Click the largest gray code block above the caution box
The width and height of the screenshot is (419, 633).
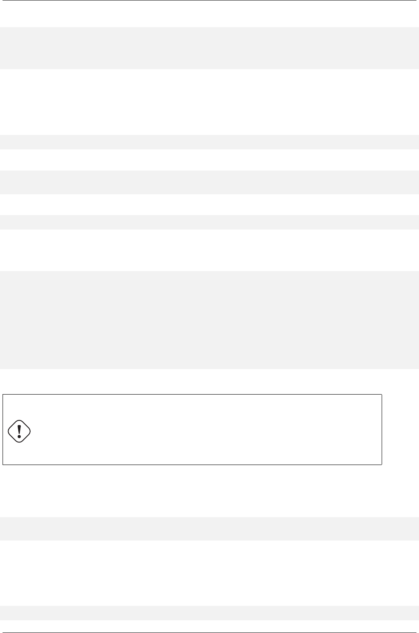209,320
